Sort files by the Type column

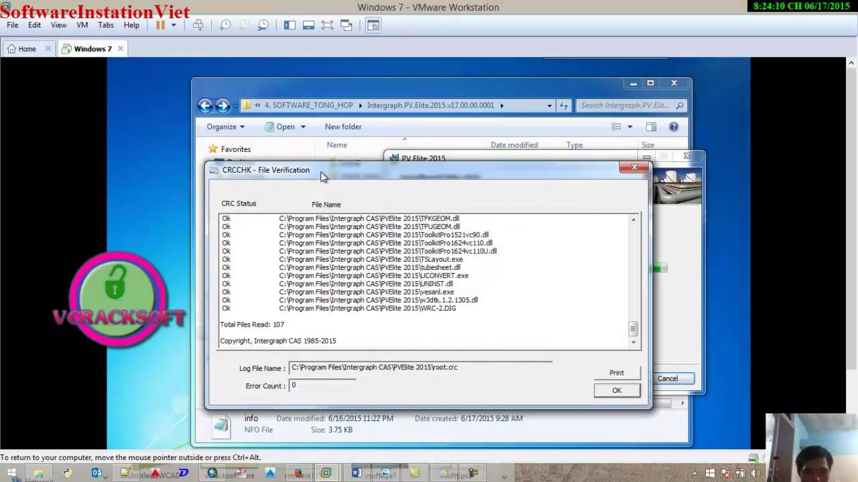(x=574, y=145)
